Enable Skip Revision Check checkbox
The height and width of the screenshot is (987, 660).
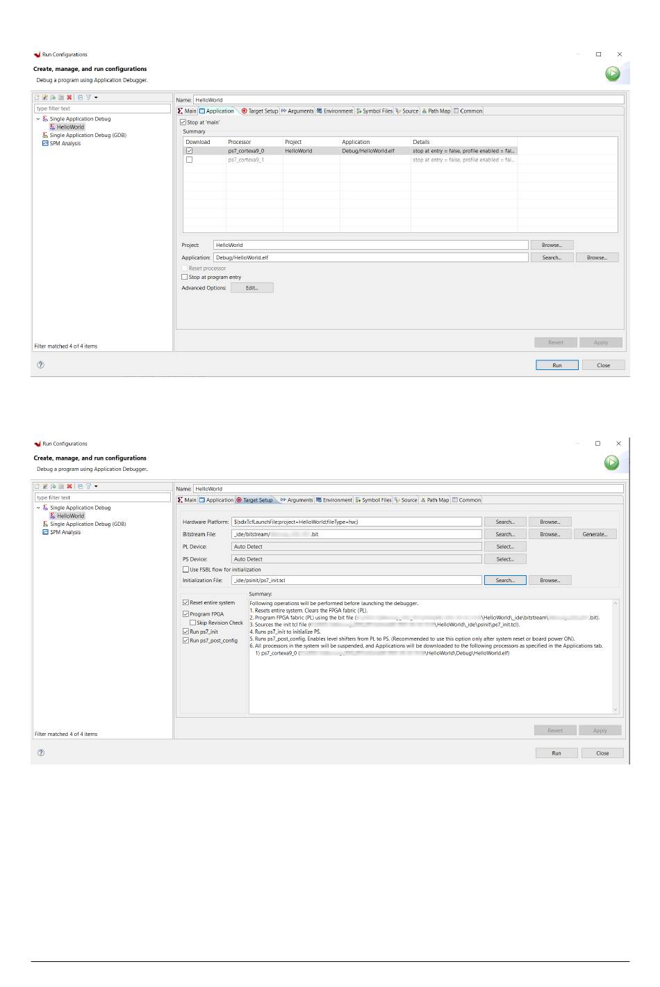pos(192,623)
